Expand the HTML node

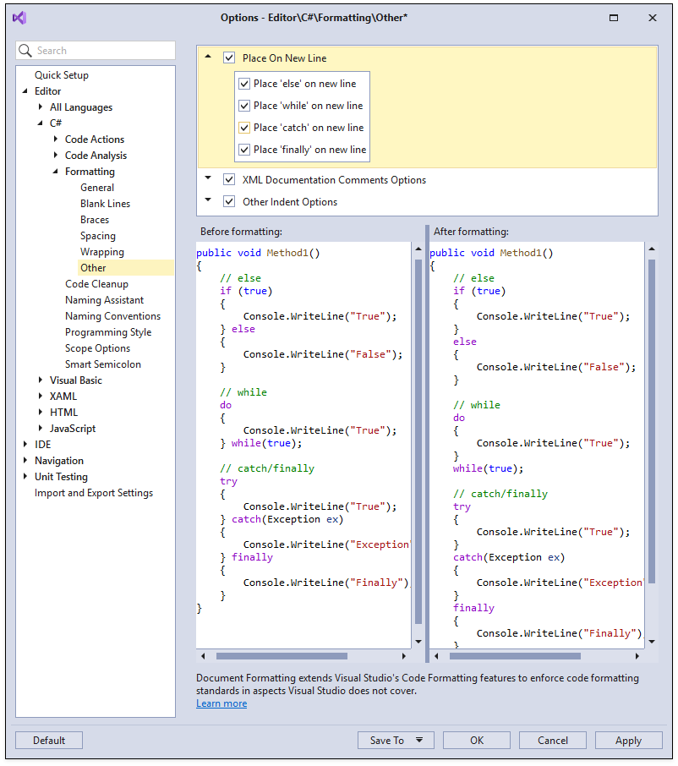pos(41,412)
